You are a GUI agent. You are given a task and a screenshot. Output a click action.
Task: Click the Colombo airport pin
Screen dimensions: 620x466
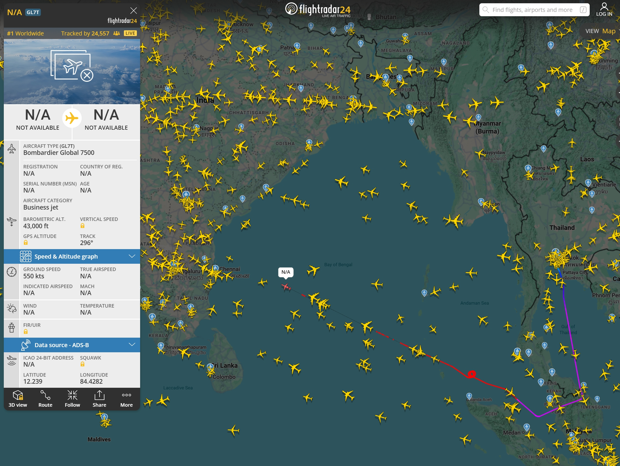(x=210, y=367)
